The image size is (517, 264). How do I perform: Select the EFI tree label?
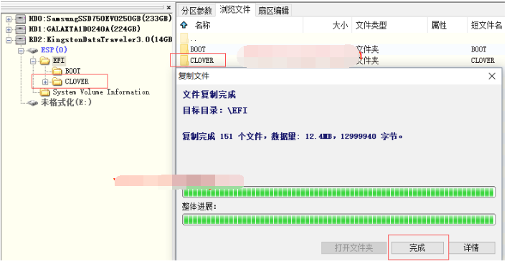click(59, 61)
